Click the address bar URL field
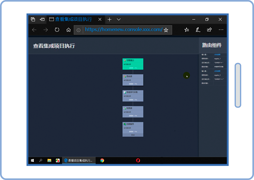254x180 pixels. point(123,30)
